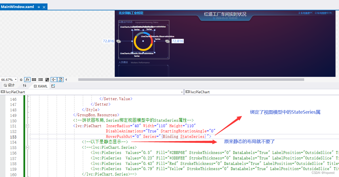
Task: Click Fill="#3DDFEE" on line 157
Action: click(172, 158)
